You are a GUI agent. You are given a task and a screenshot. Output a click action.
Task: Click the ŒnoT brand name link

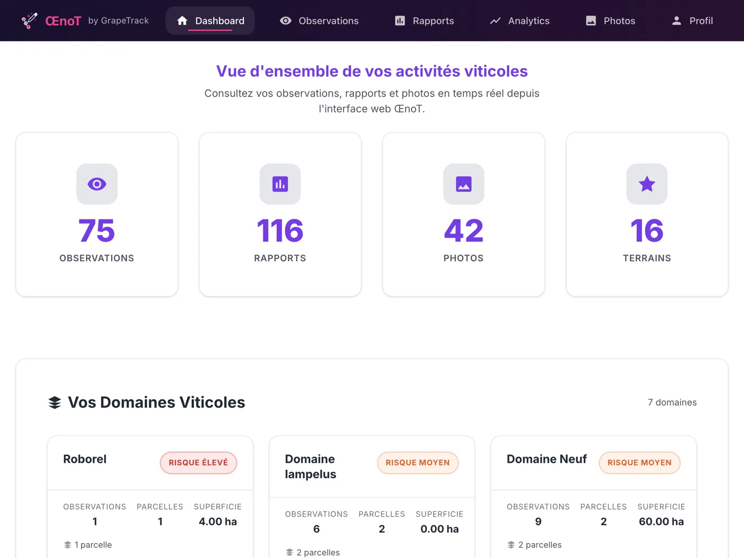[x=63, y=21]
